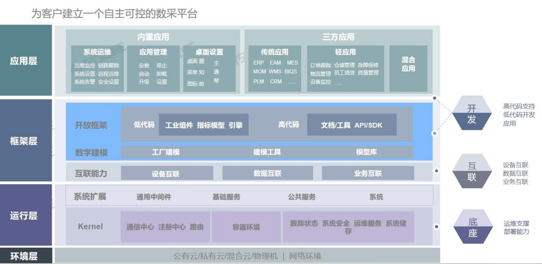Click the Kernel row label
The image size is (542, 264).
(90, 226)
